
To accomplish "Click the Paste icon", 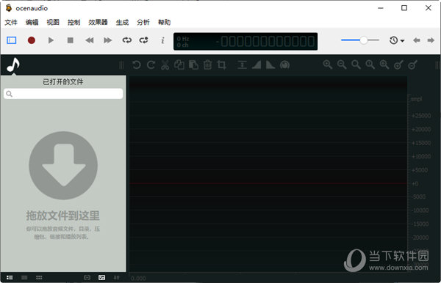I will coord(193,65).
